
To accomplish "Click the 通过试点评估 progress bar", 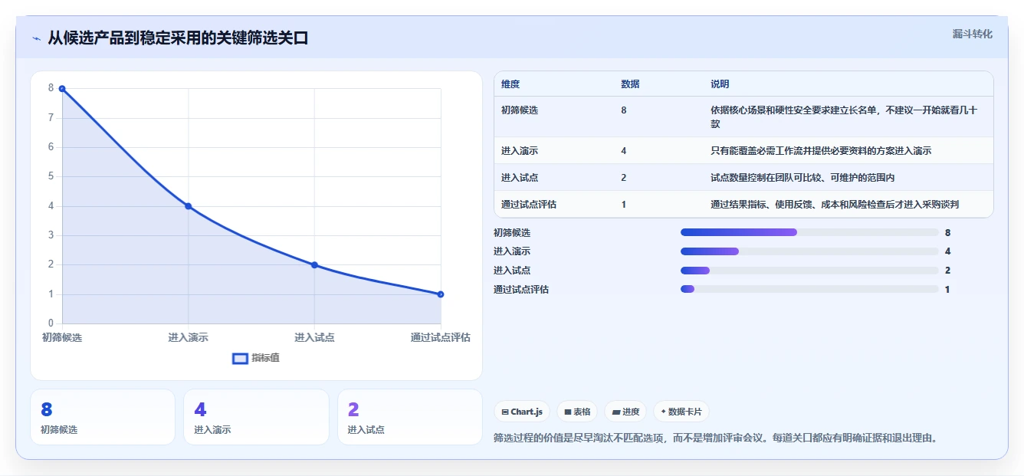I will [809, 289].
